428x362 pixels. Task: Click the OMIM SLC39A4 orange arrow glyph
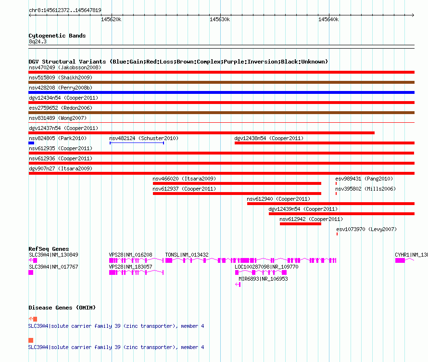tap(33, 319)
